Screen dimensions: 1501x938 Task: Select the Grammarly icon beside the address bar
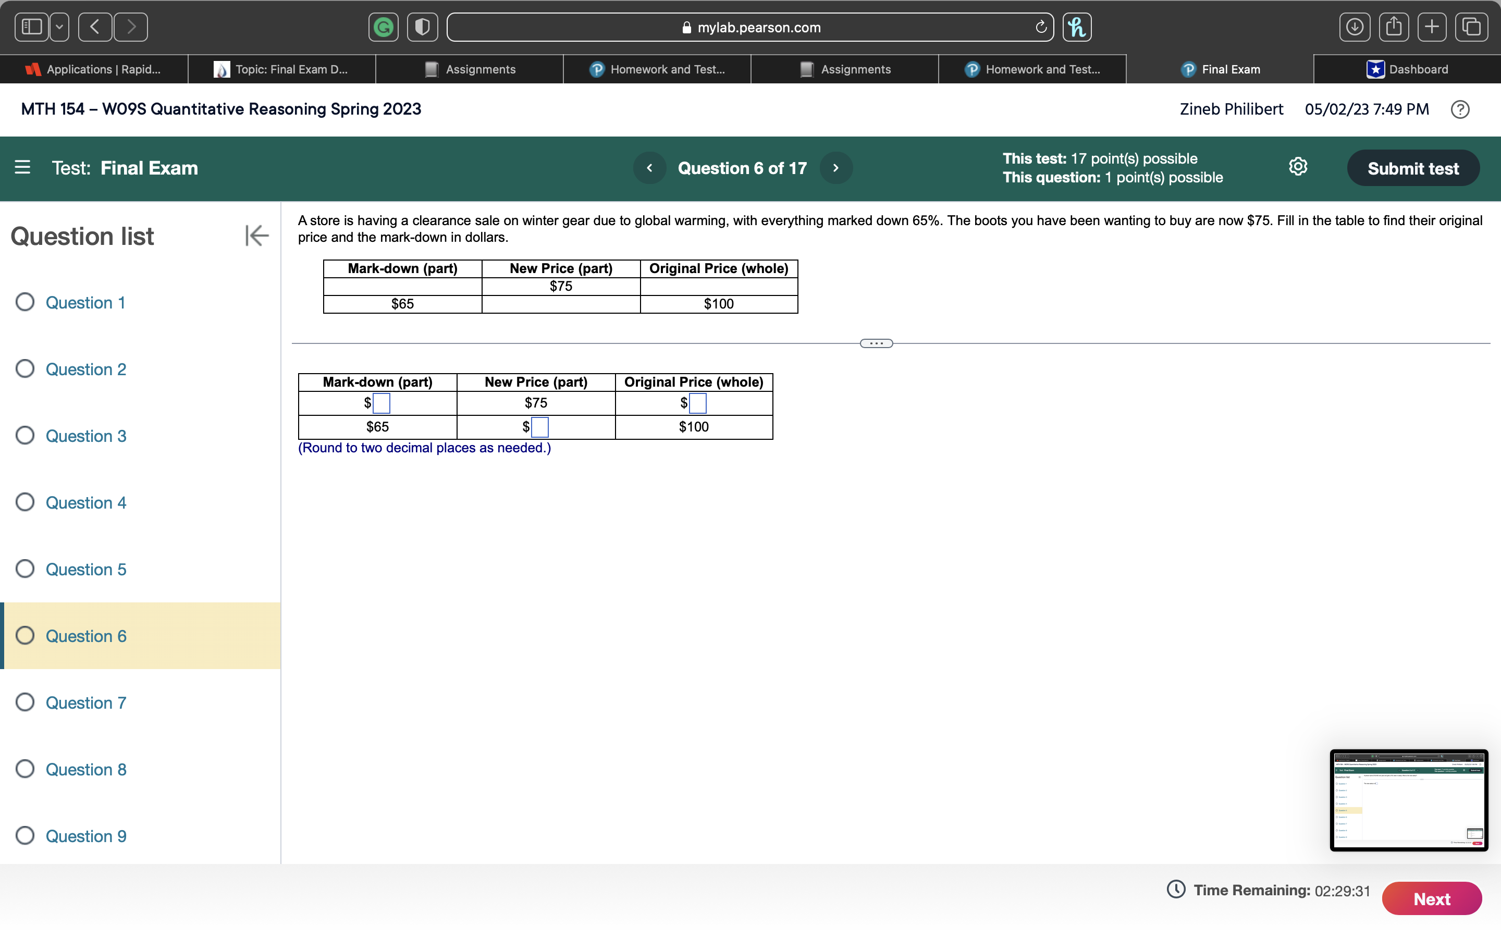(383, 27)
